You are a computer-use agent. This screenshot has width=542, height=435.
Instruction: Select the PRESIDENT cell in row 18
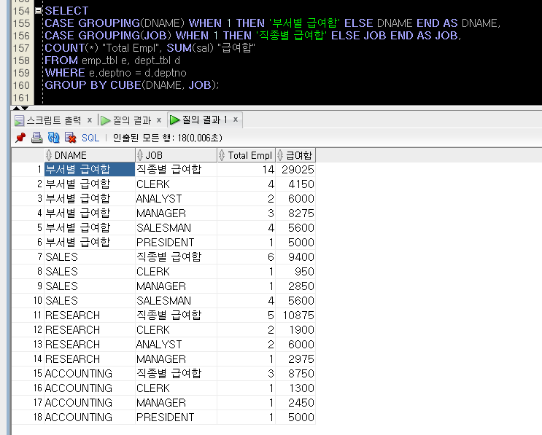pyautogui.click(x=177, y=418)
